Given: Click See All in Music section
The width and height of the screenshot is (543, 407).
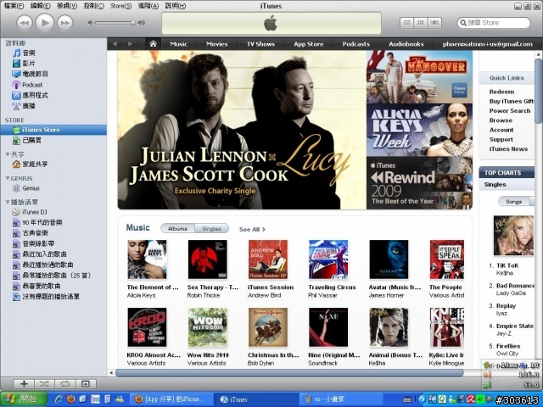Looking at the screenshot, I should click(252, 229).
